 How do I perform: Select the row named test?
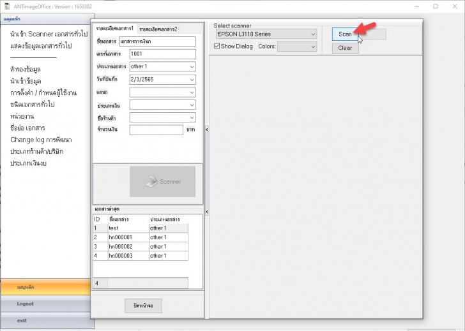141,228
